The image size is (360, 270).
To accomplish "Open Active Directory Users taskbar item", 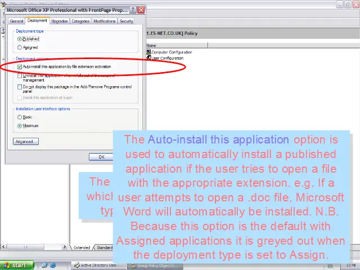I will pos(96,265).
